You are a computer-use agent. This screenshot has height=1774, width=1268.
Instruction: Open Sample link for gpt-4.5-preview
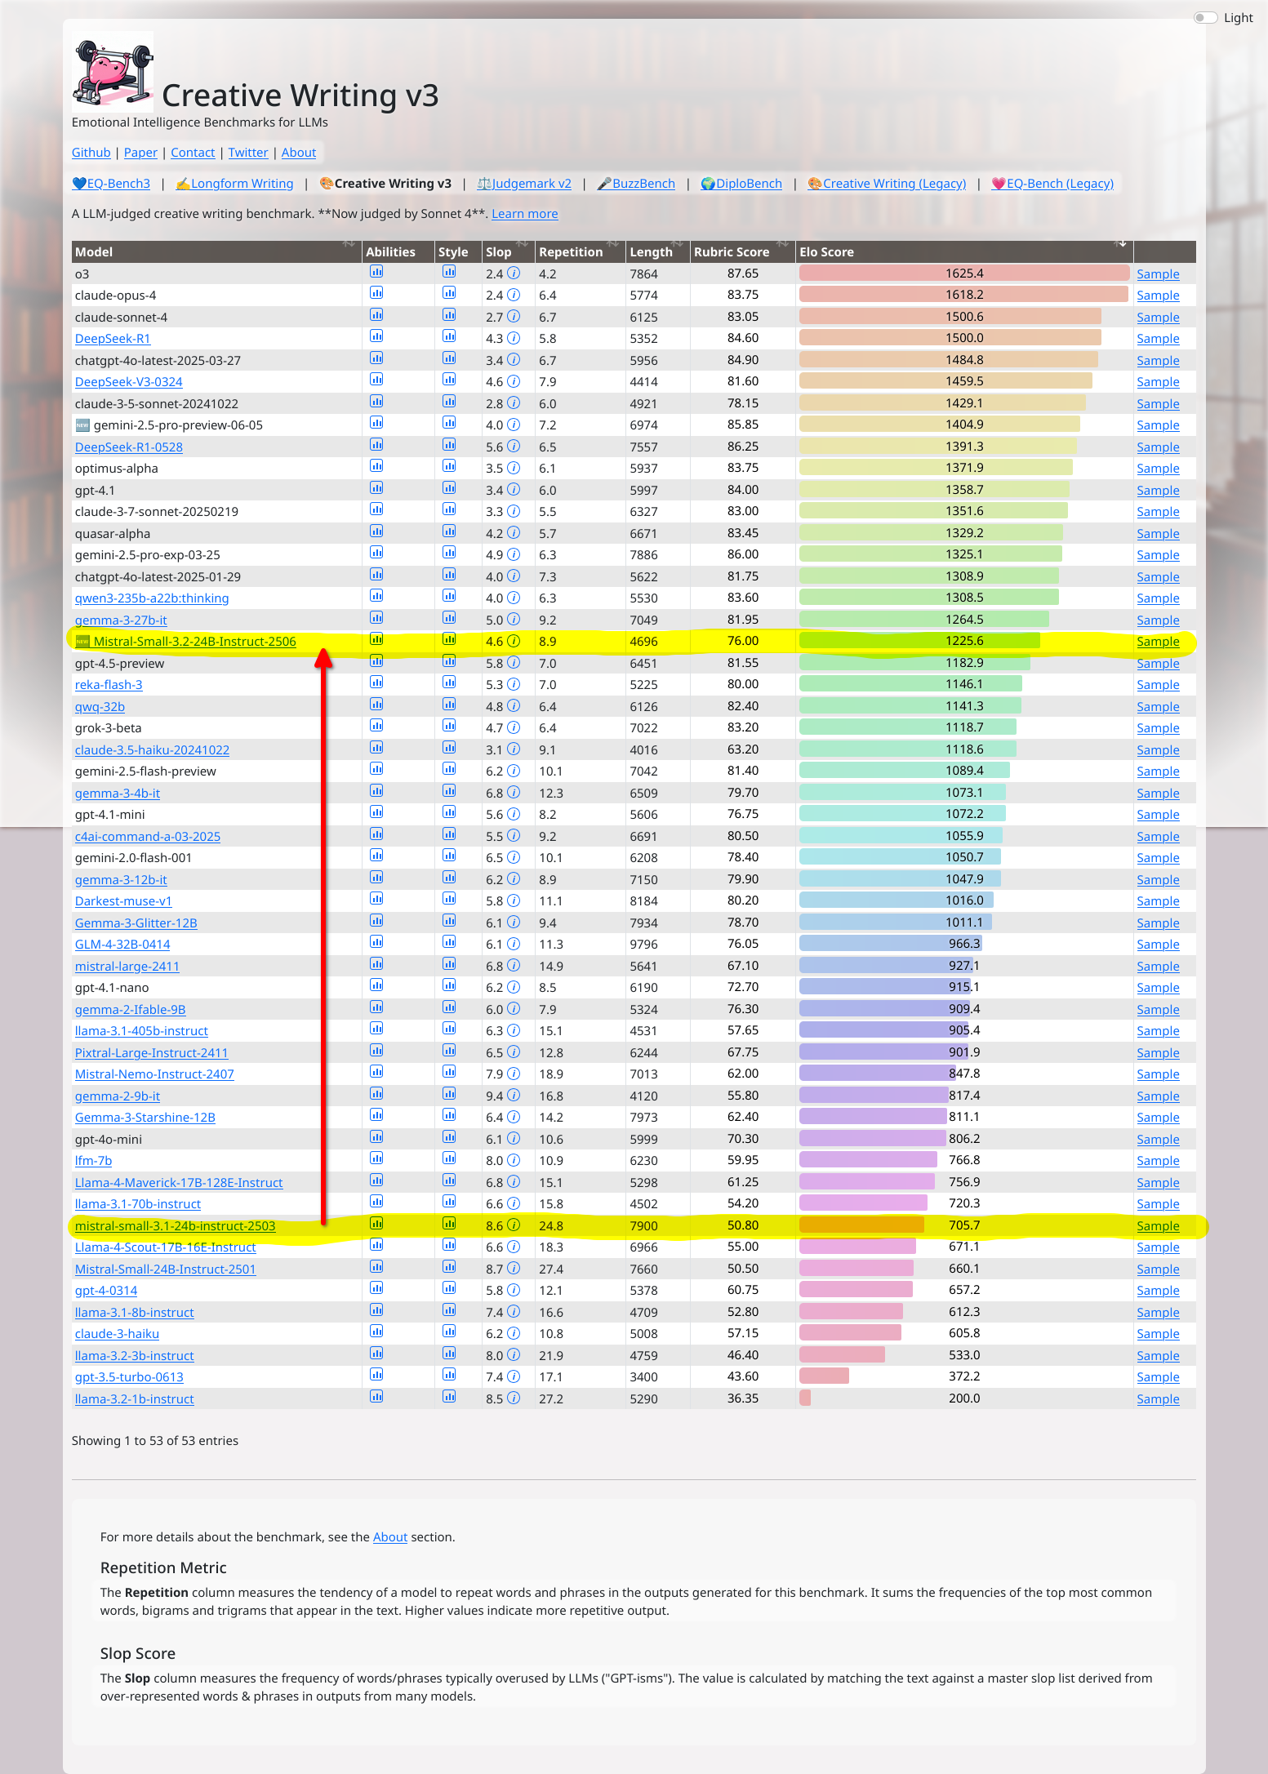click(x=1158, y=664)
